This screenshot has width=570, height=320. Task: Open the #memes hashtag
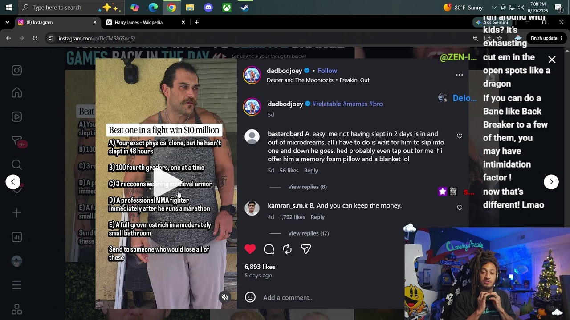coord(355,104)
